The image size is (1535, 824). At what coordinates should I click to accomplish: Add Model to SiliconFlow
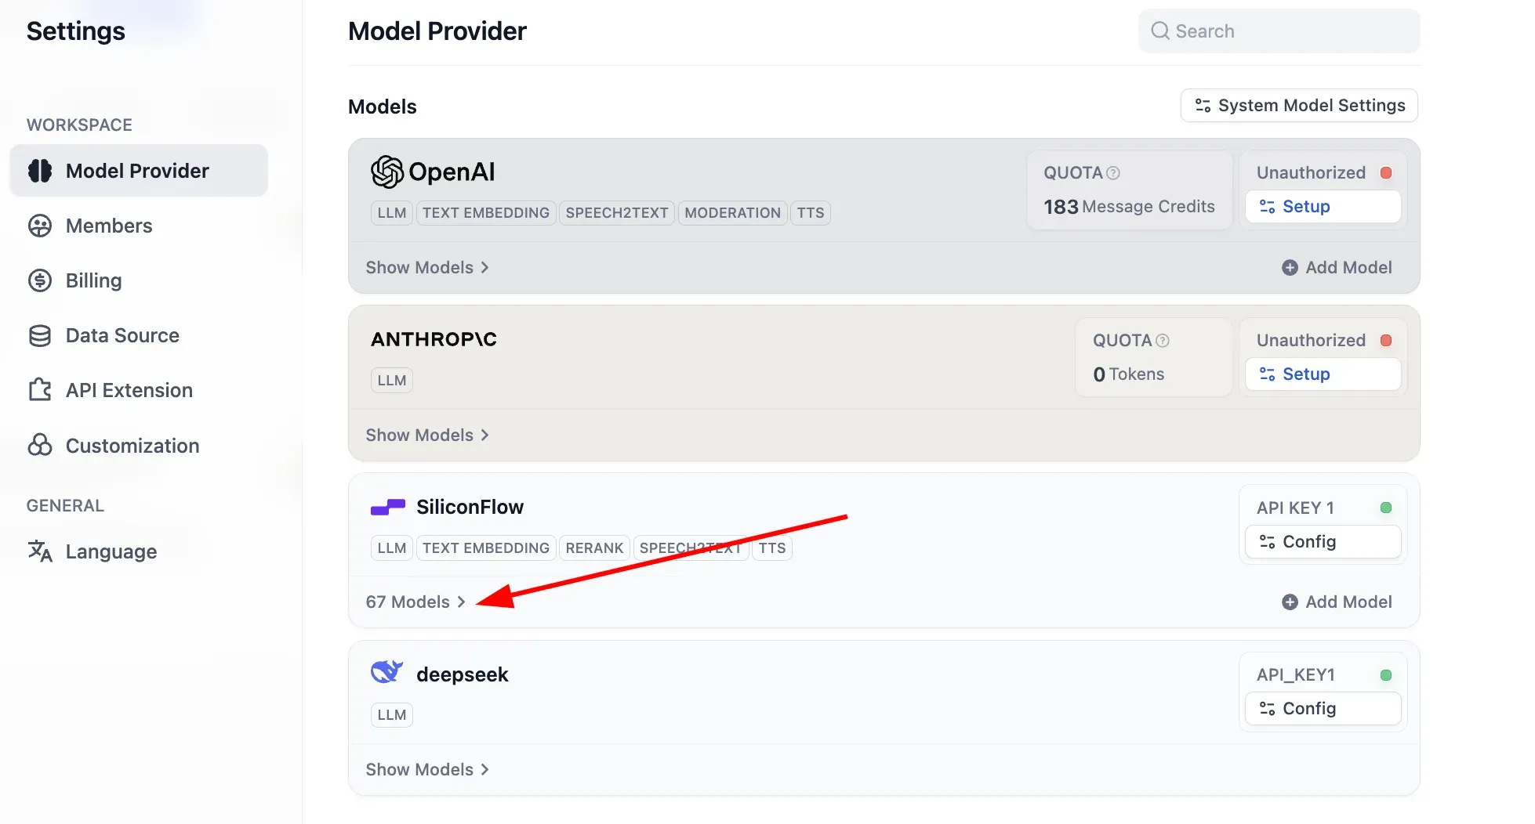[x=1337, y=602]
